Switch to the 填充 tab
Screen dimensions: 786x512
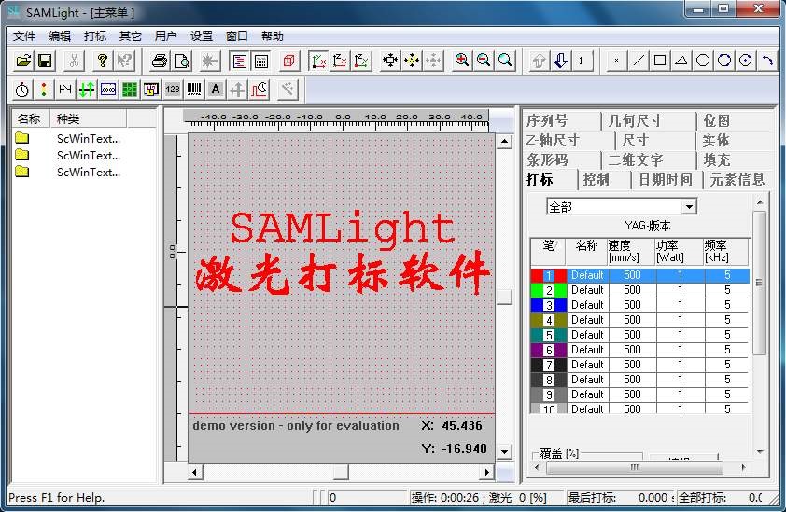tap(717, 159)
